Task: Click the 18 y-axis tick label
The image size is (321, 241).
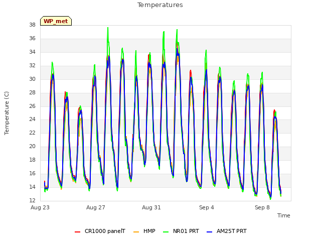Action: (x=32, y=160)
